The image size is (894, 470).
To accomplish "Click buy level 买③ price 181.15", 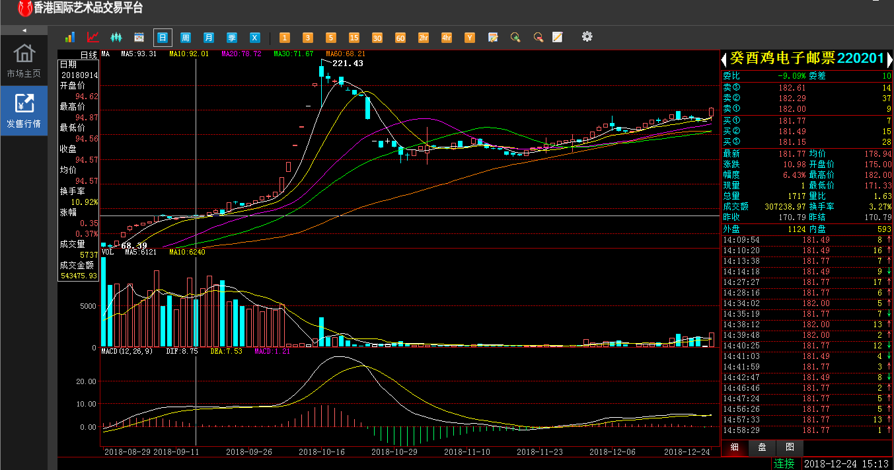I will click(792, 141).
